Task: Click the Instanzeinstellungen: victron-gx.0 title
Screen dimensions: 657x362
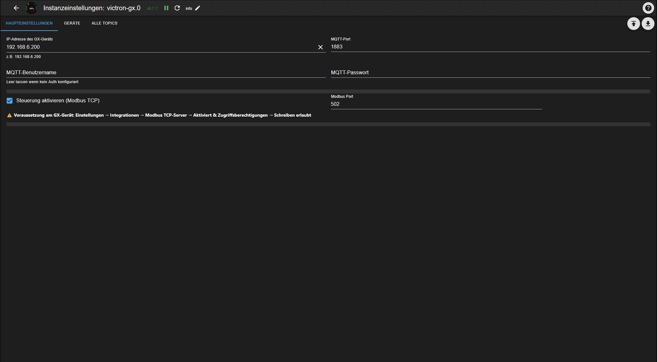Action: coord(92,8)
